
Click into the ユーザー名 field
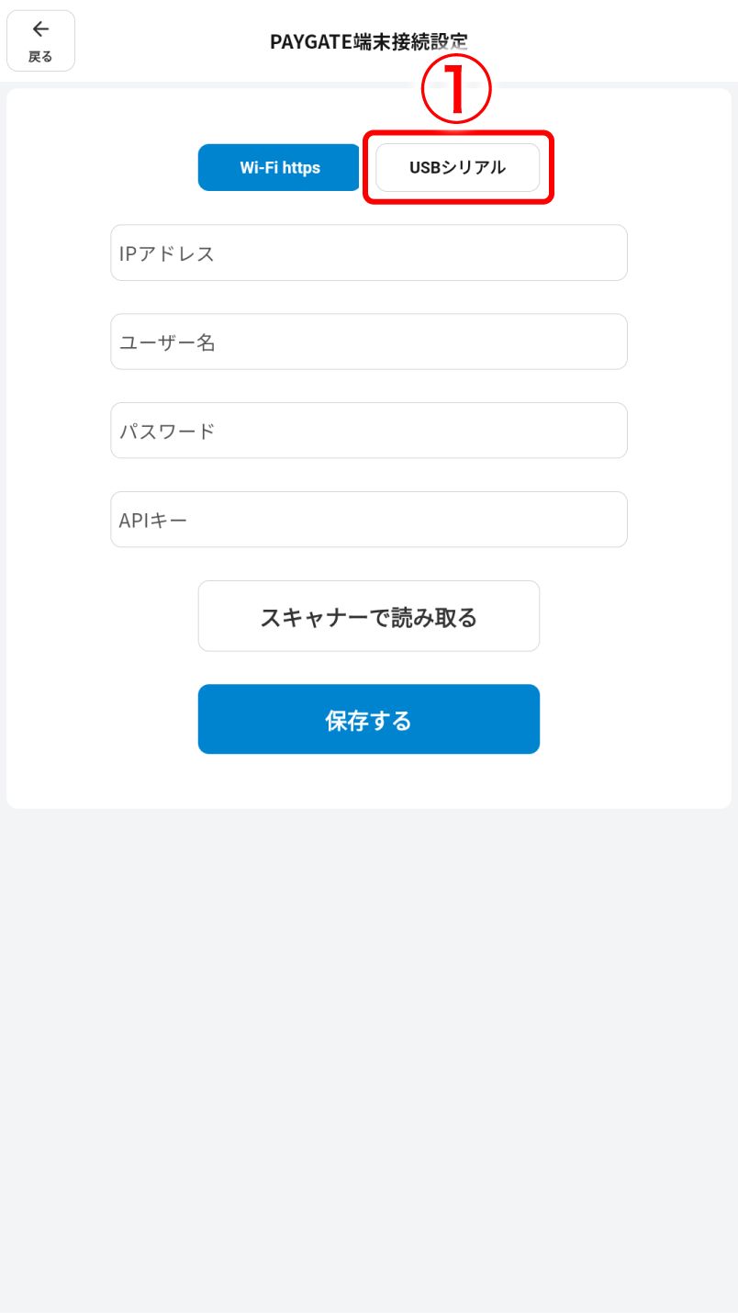[x=369, y=342]
